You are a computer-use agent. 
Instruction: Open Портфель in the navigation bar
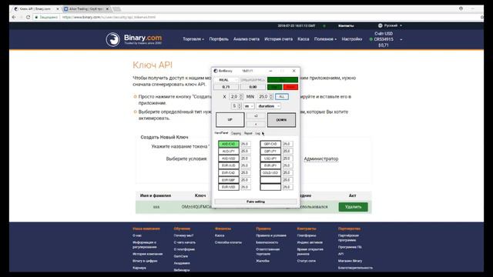point(219,39)
